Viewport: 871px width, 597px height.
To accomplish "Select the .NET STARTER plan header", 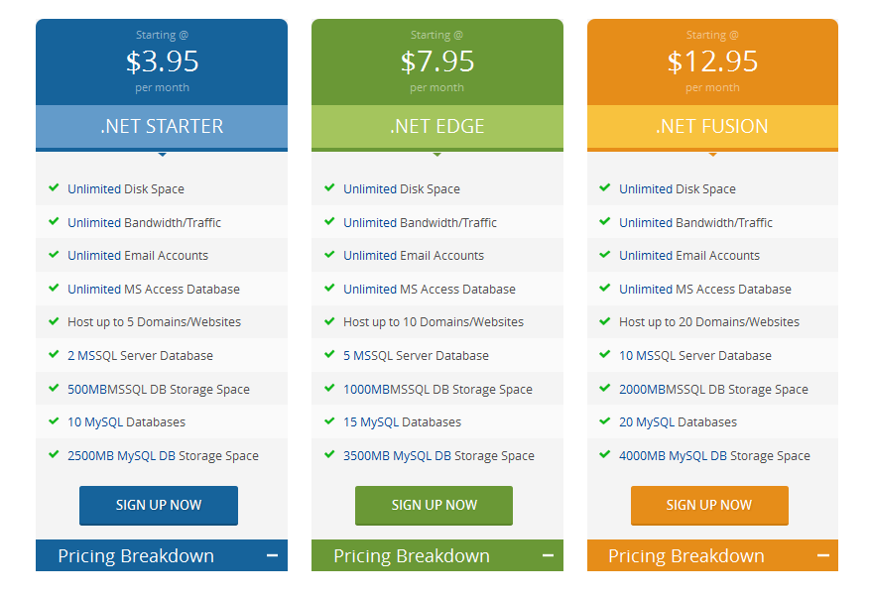I will tap(162, 127).
